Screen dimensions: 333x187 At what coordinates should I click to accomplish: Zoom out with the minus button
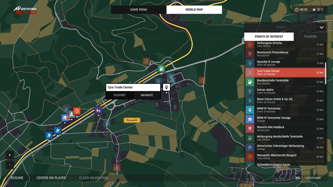click(x=9, y=165)
